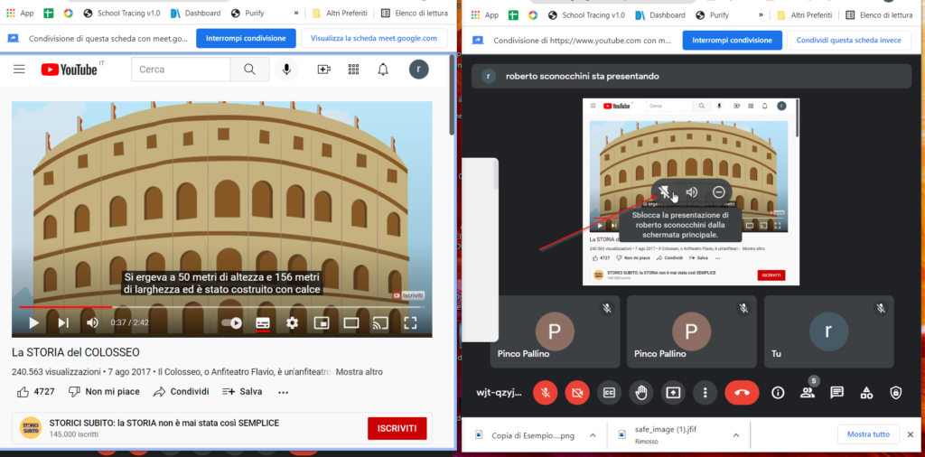Viewport: 925px width, 457px height.
Task: Click Non mi piace dislike button
Action: (105, 392)
